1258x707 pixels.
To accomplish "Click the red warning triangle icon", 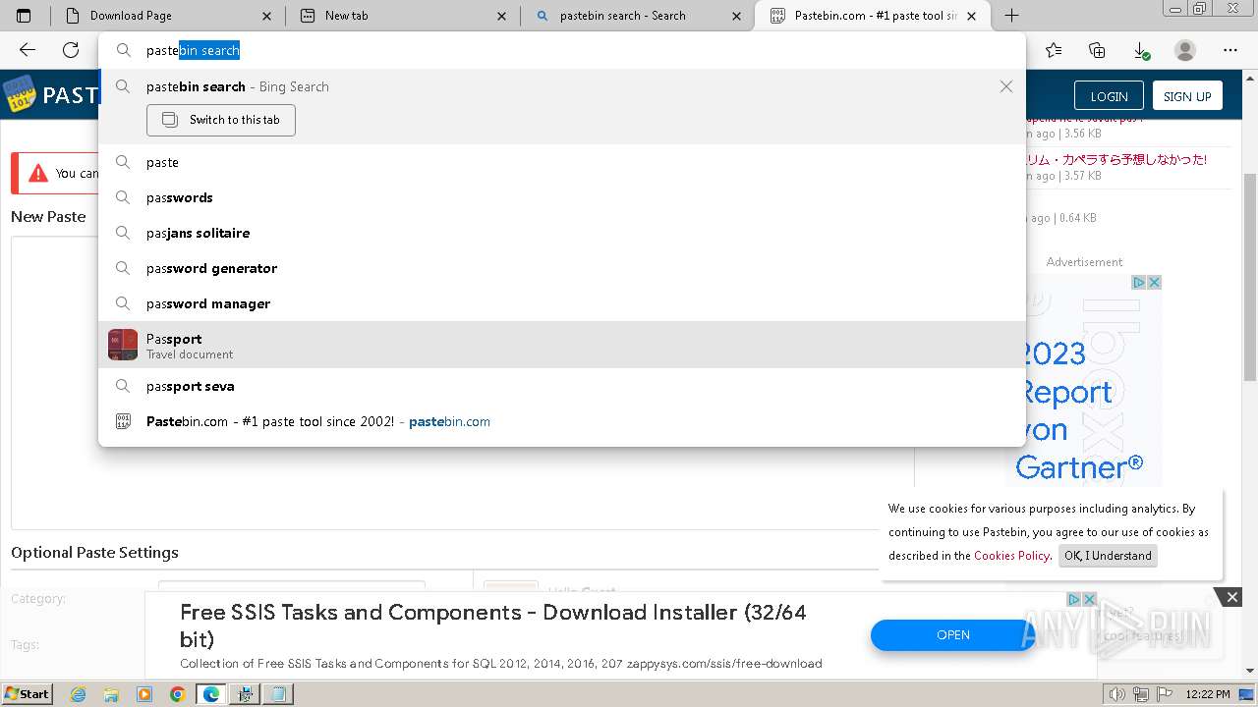I will pos(38,174).
